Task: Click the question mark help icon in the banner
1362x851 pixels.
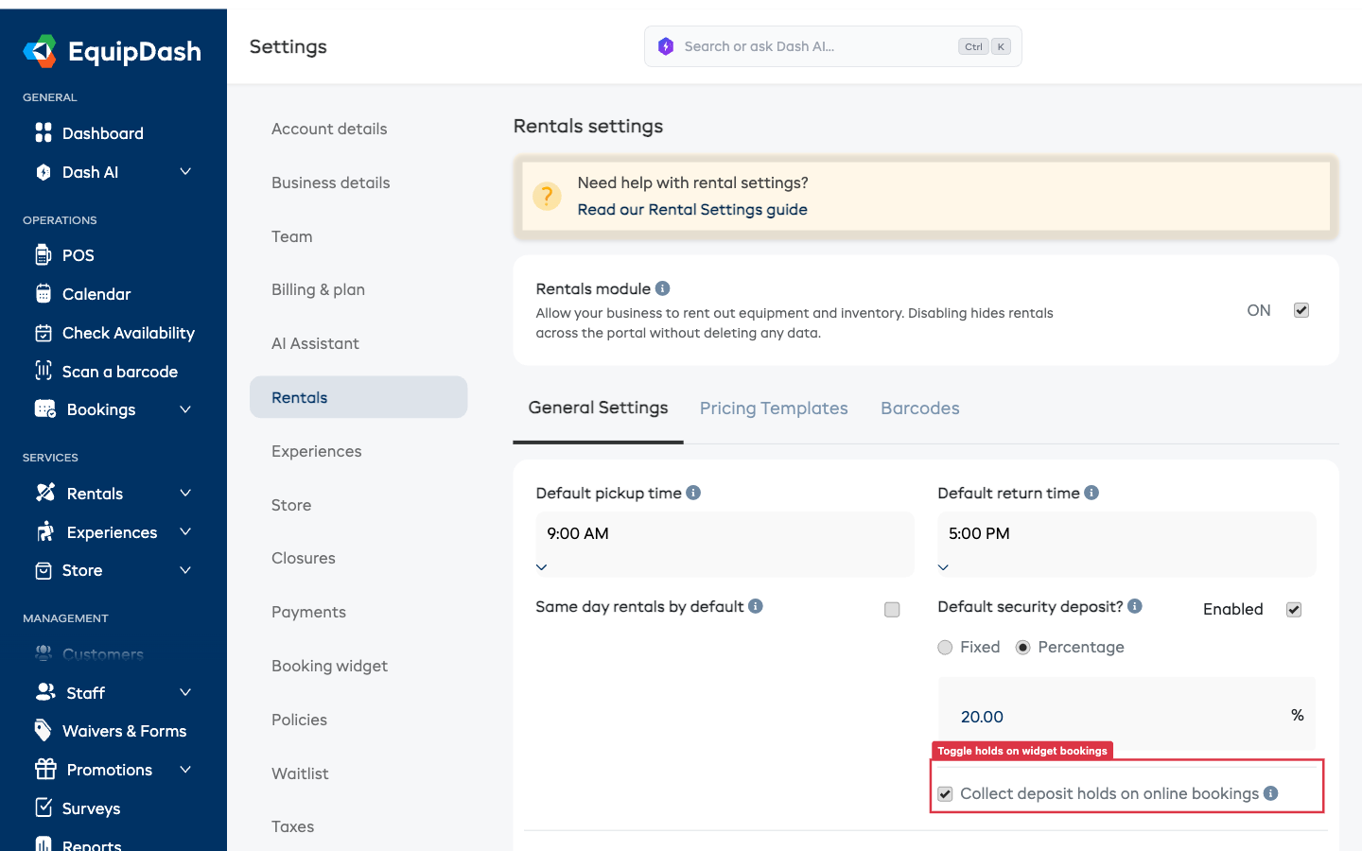Action: pyautogui.click(x=547, y=196)
